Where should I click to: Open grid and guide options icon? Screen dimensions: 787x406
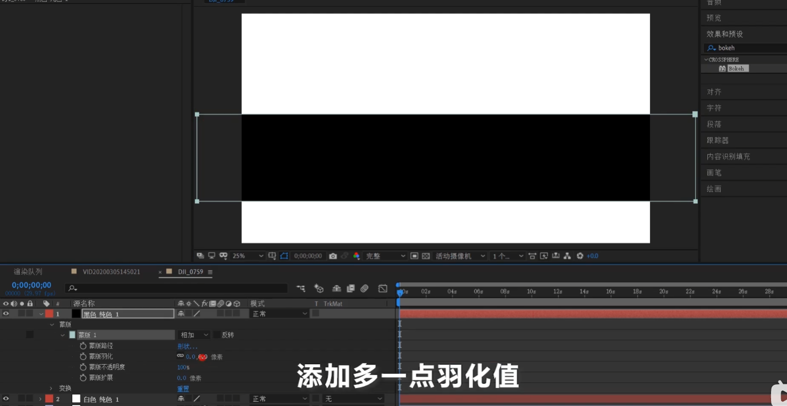click(x=272, y=256)
